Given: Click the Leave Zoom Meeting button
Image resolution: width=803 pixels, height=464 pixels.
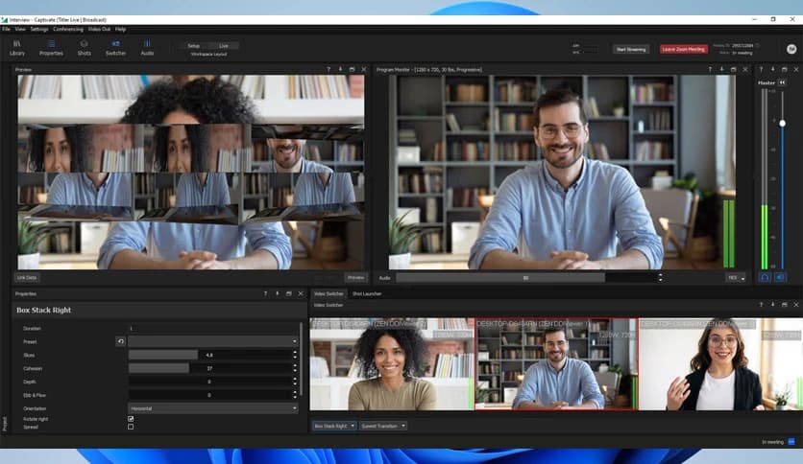Looking at the screenshot, I should [x=683, y=49].
